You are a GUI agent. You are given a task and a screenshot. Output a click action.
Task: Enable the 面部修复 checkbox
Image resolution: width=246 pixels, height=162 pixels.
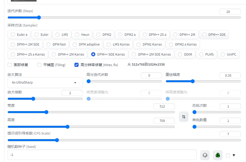(x=10, y=65)
